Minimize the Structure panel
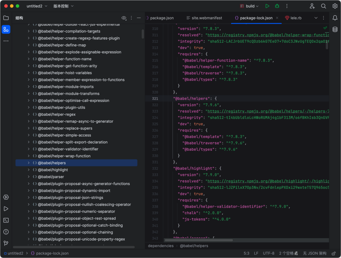Viewport: 341px width, 258px height. click(139, 18)
